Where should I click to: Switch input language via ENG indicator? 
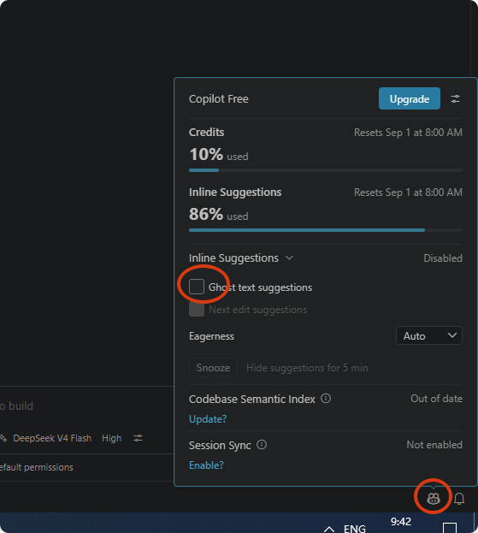coord(355,528)
